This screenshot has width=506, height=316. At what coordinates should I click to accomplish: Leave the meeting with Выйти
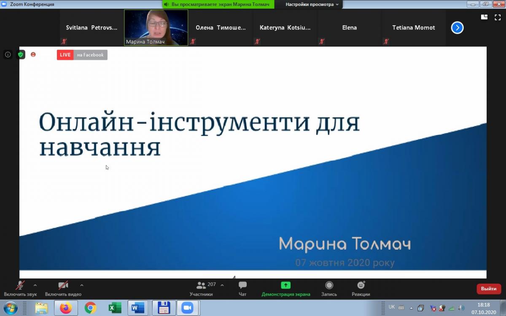pos(489,289)
